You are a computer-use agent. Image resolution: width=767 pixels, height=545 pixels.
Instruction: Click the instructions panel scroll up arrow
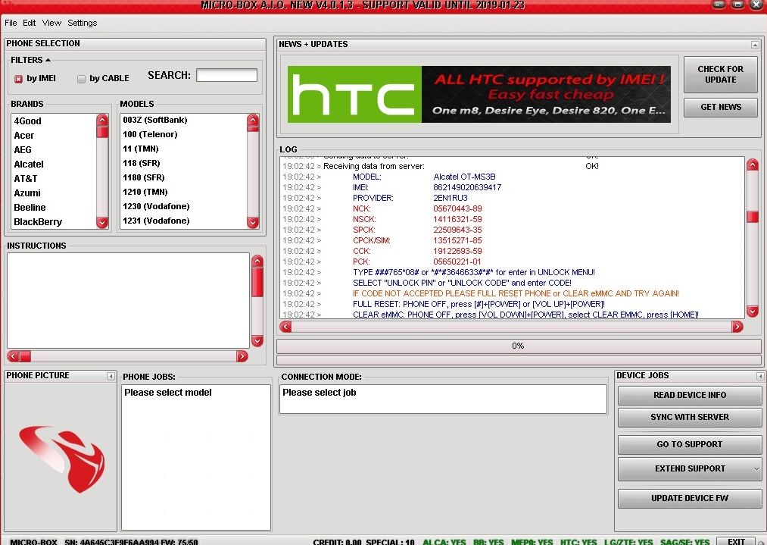click(x=257, y=261)
